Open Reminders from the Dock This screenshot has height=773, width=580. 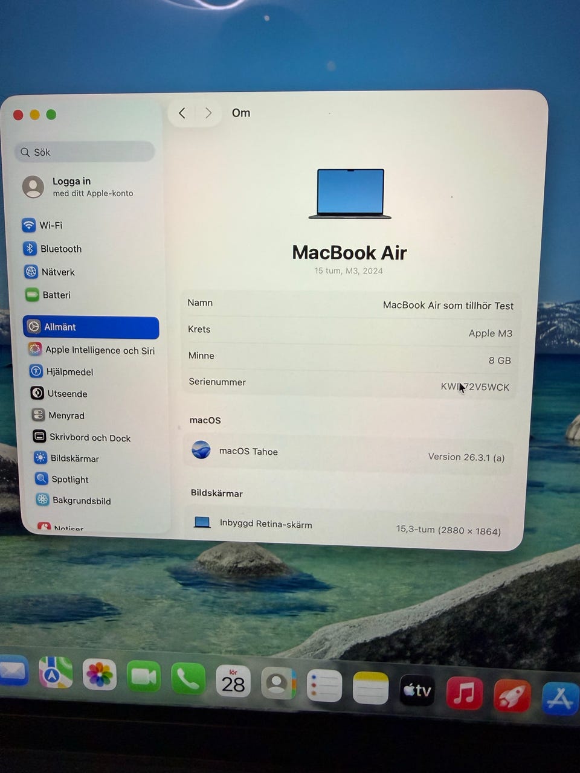pyautogui.click(x=324, y=686)
